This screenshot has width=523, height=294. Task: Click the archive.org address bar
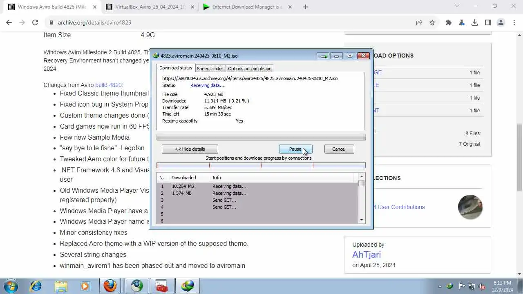[x=229, y=22]
